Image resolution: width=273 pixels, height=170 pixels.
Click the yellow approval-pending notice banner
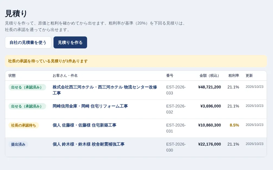pyautogui.click(x=136, y=61)
